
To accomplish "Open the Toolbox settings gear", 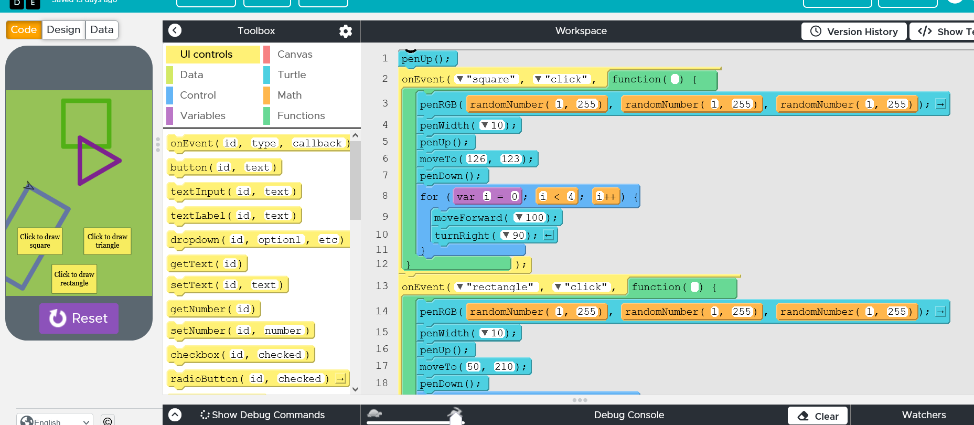I will pyautogui.click(x=345, y=31).
